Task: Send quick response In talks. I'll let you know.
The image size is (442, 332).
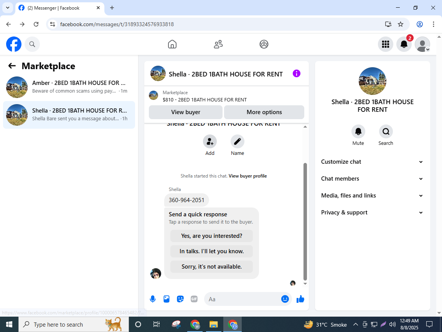Action: [x=211, y=251]
